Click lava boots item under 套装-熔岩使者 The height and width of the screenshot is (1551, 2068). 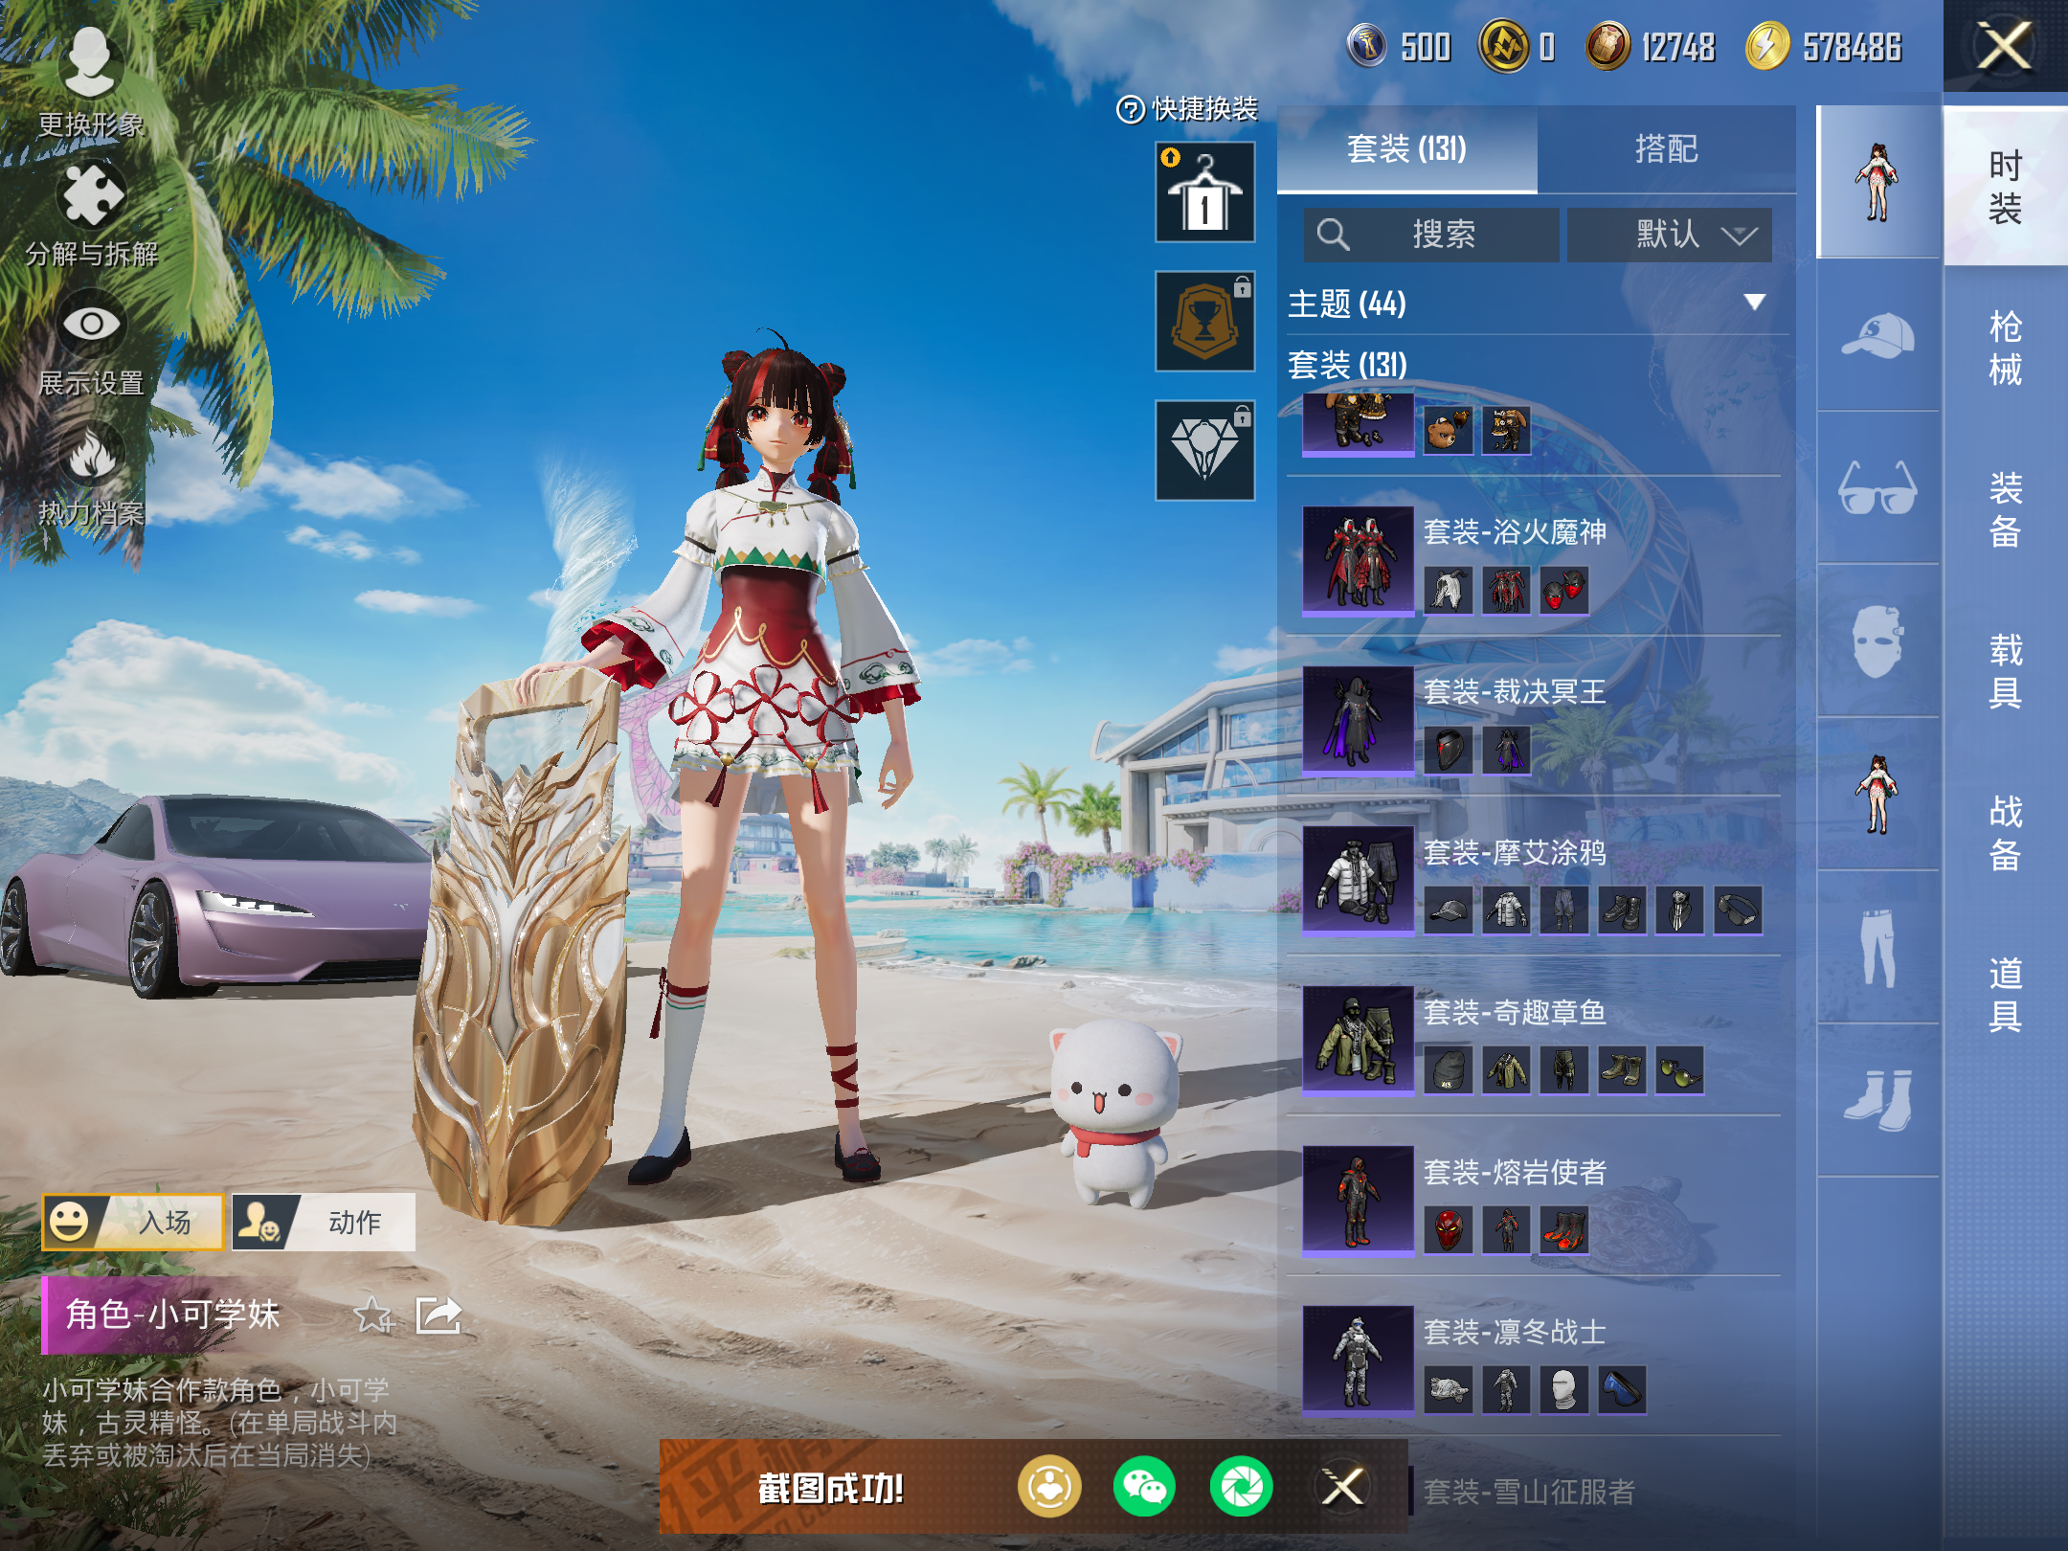[x=1564, y=1229]
